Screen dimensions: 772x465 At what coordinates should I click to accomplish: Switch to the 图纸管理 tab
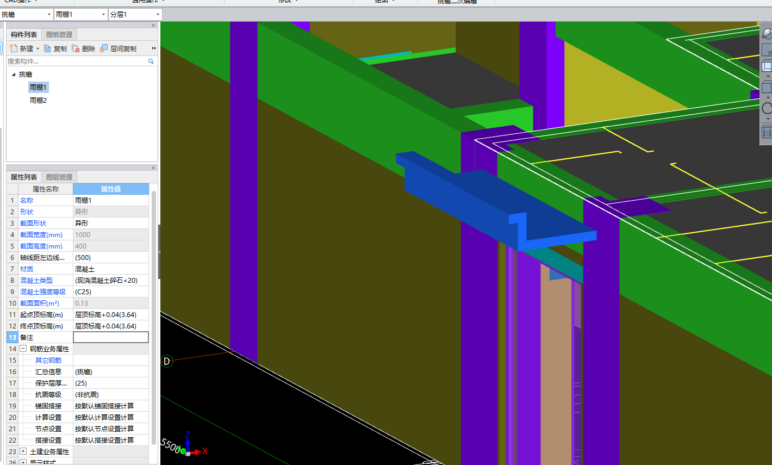(59, 35)
